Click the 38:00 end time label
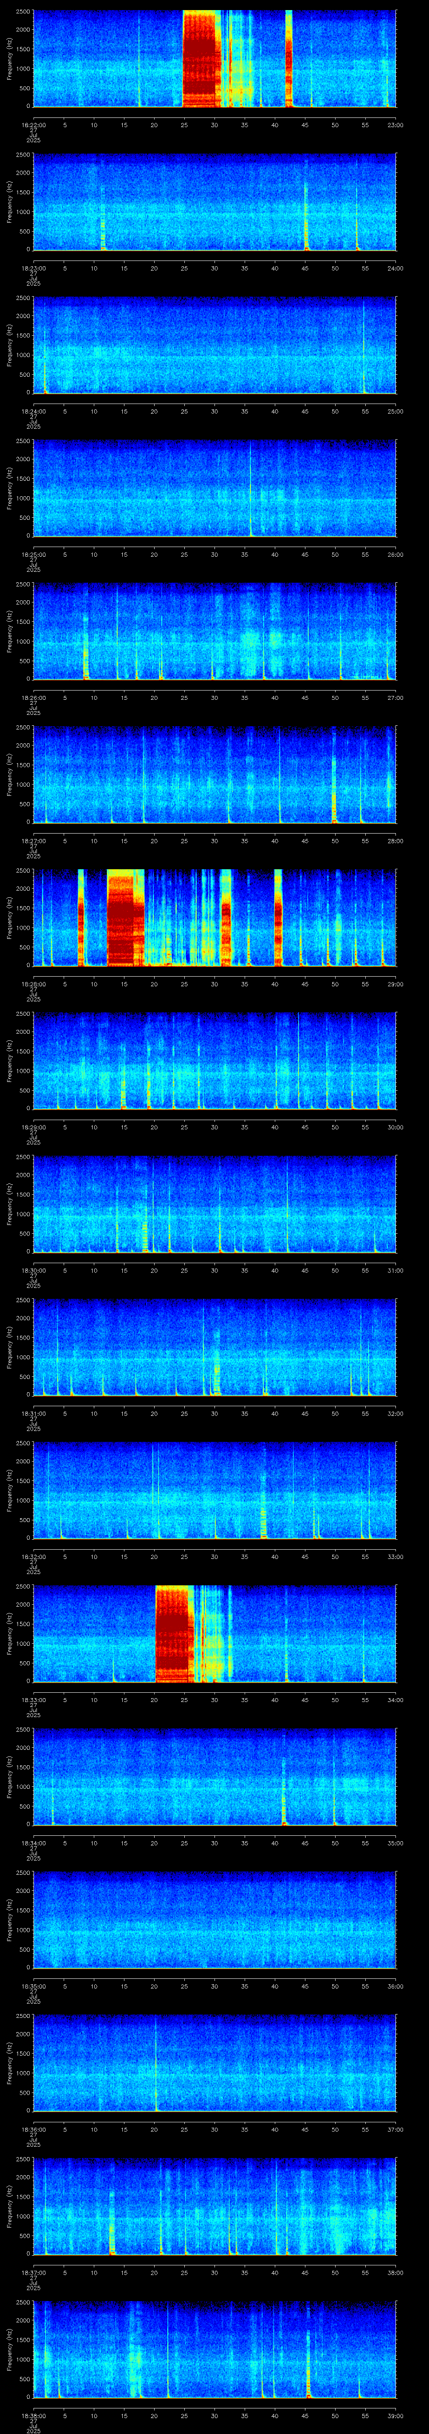The width and height of the screenshot is (429, 2434). (396, 2272)
